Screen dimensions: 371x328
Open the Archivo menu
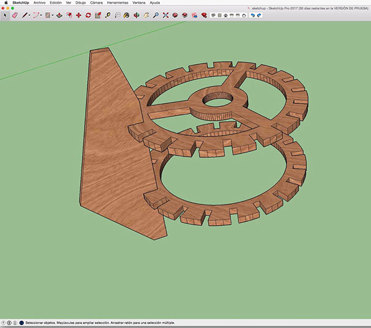pos(39,3)
